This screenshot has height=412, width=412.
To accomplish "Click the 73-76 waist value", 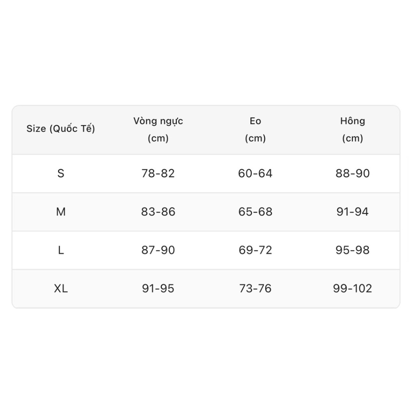I will pos(255,288).
